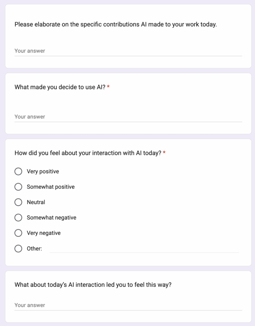This screenshot has width=255, height=326.
Task: Click answer field for AI contributions question
Action: [128, 51]
